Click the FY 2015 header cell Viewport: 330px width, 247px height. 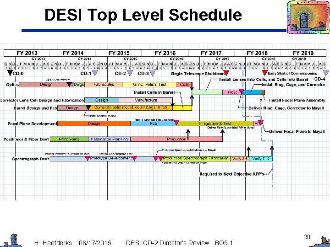[x=119, y=53]
